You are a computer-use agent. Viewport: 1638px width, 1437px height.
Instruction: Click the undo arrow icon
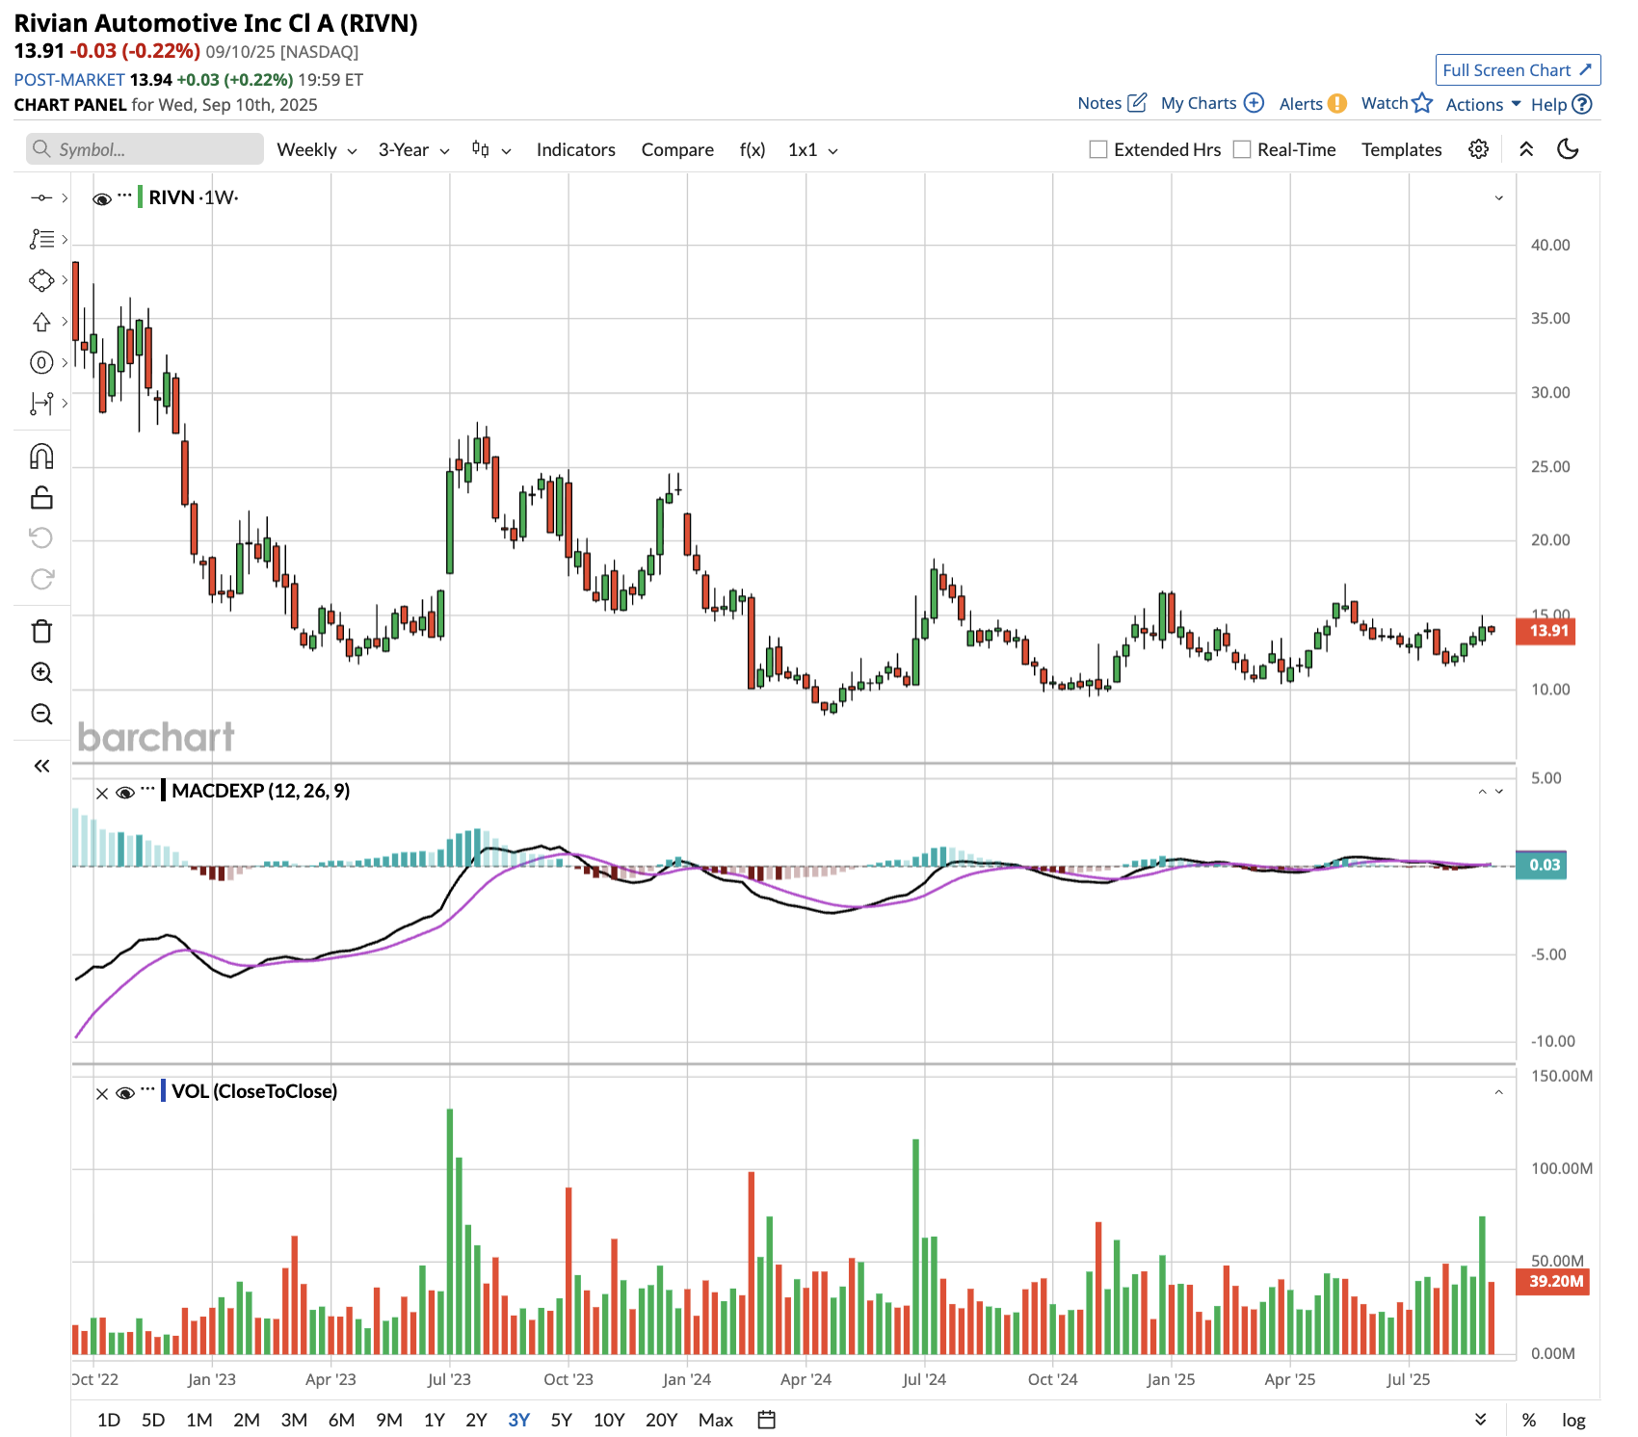[x=41, y=537]
